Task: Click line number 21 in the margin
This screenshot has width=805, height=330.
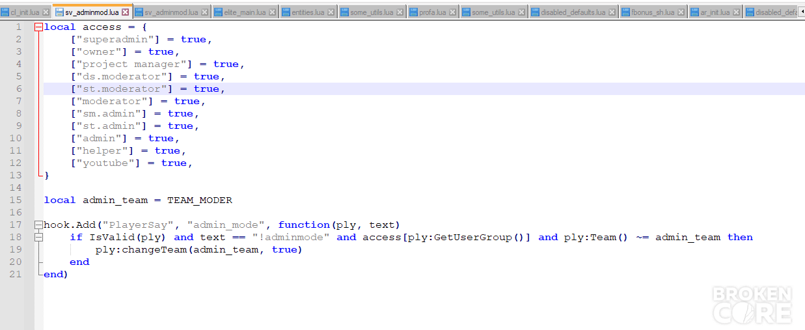Action: tap(16, 275)
